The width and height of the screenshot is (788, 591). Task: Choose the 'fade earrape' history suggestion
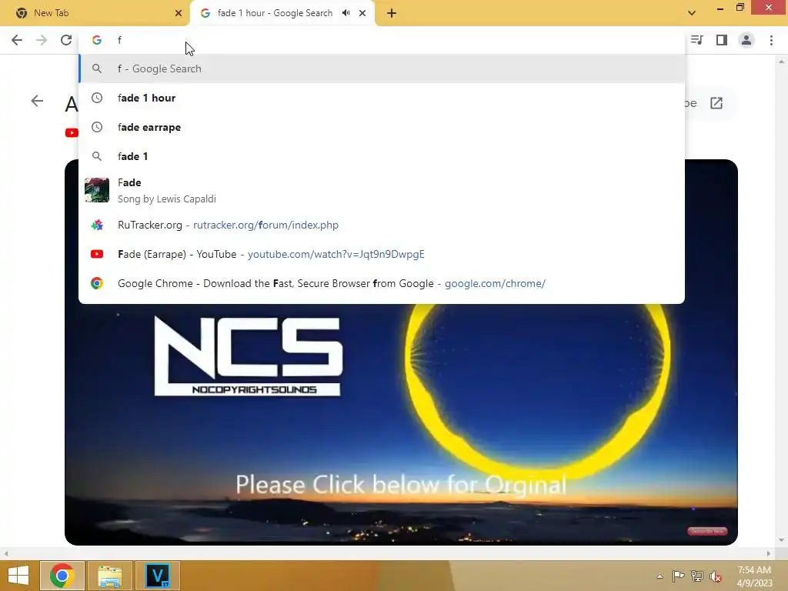(382, 127)
